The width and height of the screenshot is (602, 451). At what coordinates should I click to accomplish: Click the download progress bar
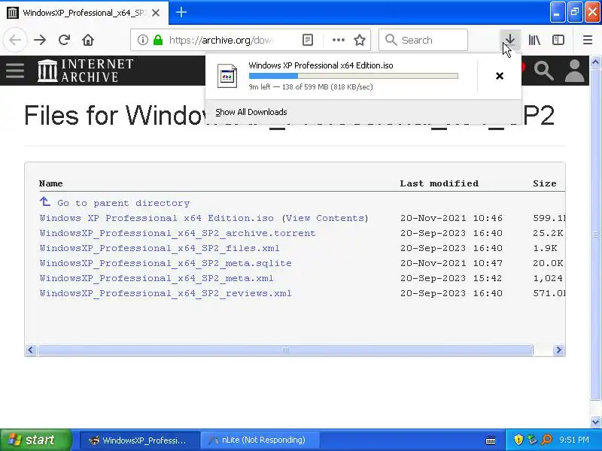tap(353, 76)
